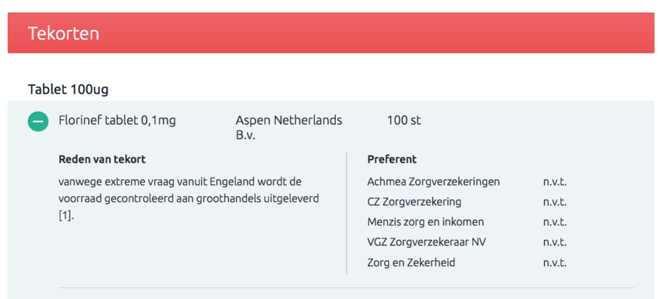Select VGZ Zorgverzekeraar NV entry
This screenshot has width=660, height=299.
click(x=427, y=242)
